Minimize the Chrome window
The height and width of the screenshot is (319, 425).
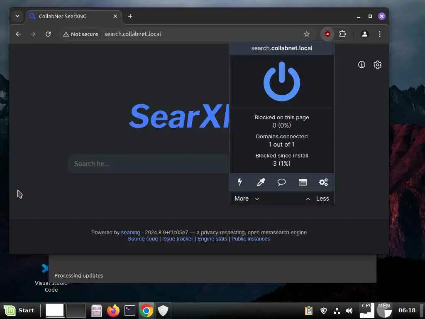tap(358, 16)
